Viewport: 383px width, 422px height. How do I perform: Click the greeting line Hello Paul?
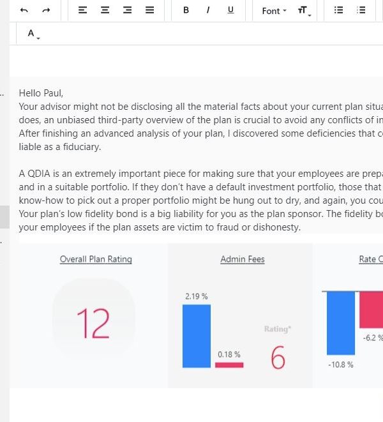[x=41, y=93]
